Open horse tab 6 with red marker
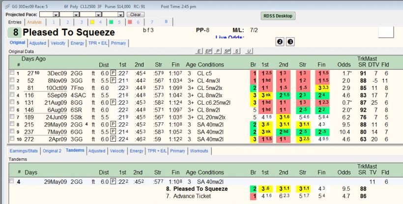403x204 pixels. (134, 22)
